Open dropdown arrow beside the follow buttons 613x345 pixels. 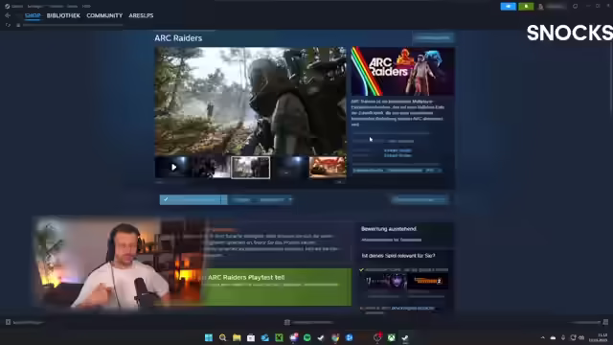tap(290, 199)
